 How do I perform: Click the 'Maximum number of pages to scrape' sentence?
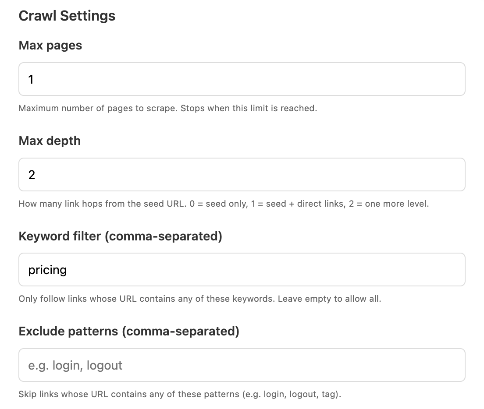tap(98, 108)
